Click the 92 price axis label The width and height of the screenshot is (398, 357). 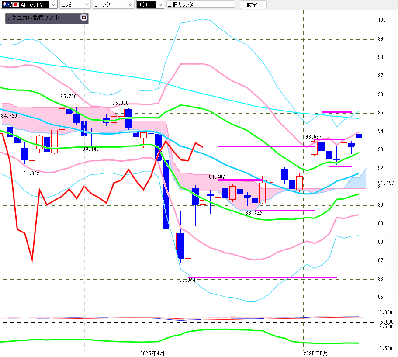381,168
